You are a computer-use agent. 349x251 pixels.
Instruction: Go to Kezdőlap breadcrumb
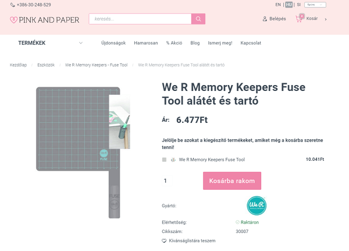[x=18, y=65]
